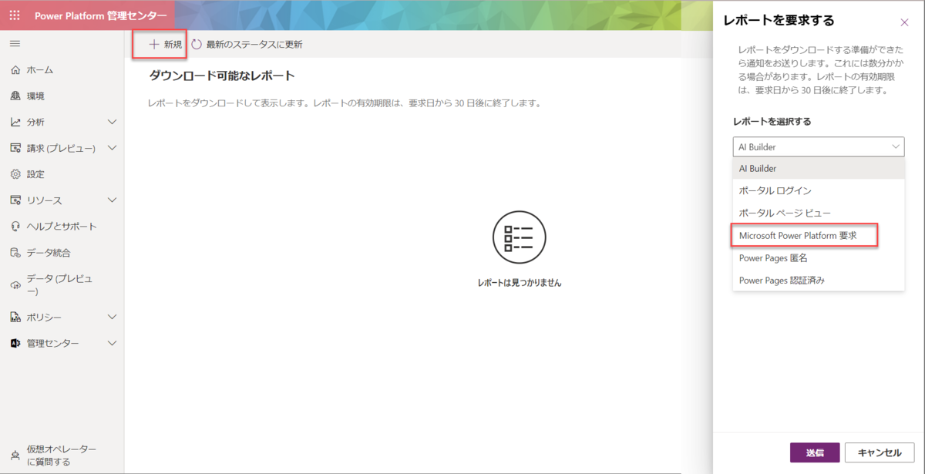Click the Resources (リソース) icon
The image size is (925, 474).
[15, 200]
